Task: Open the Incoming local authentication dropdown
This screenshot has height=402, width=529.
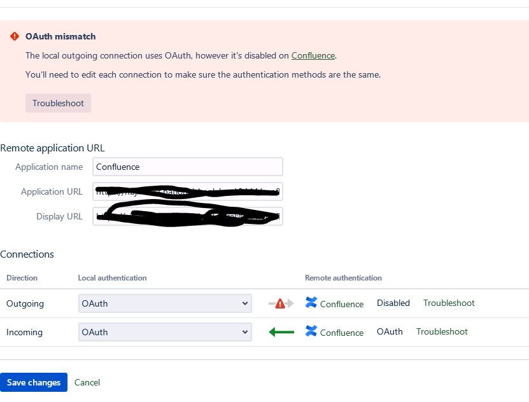Action: pyautogui.click(x=165, y=332)
